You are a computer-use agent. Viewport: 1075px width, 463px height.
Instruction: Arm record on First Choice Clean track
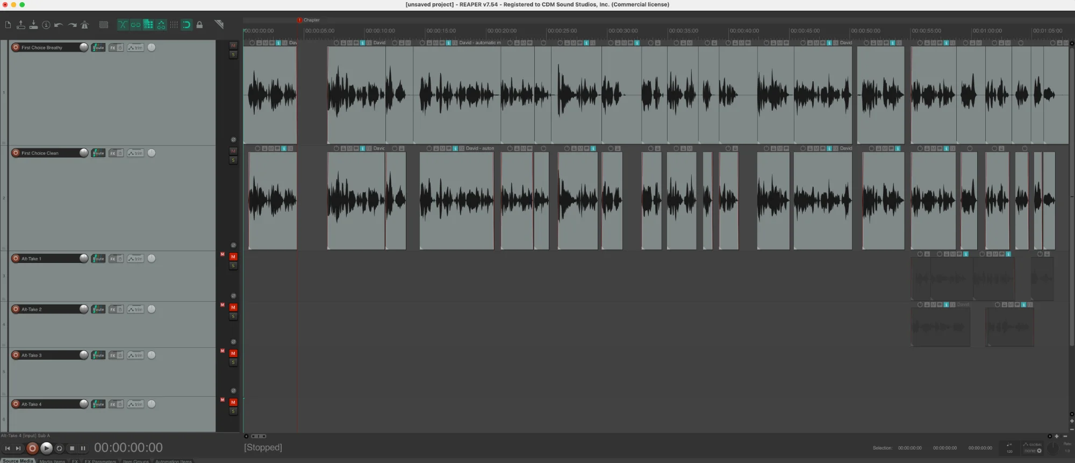16,153
